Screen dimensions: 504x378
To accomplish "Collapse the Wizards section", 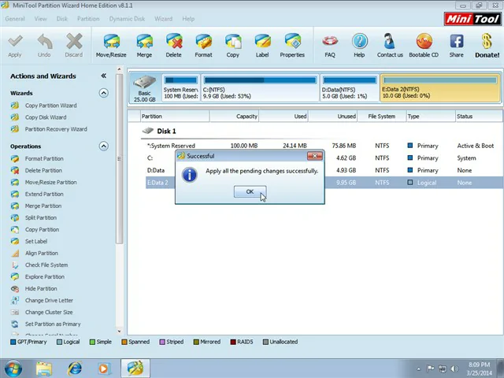I will [x=103, y=93].
